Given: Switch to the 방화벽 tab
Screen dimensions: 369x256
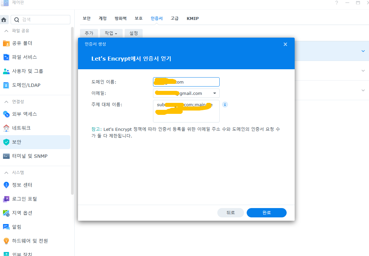Looking at the screenshot, I should point(120,18).
